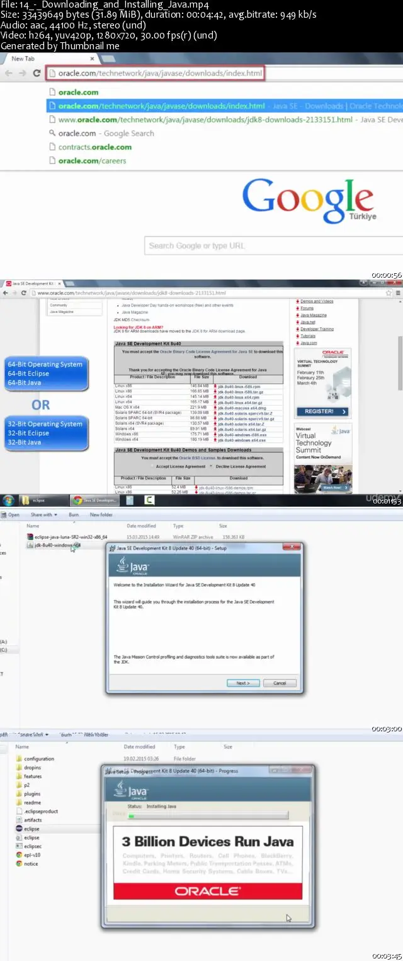Click the Installing Java progress bar
This screenshot has height=961, width=403.
[x=208, y=816]
